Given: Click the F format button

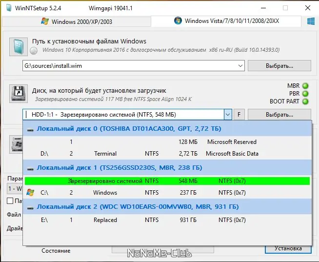Looking at the screenshot, I should [x=239, y=115].
